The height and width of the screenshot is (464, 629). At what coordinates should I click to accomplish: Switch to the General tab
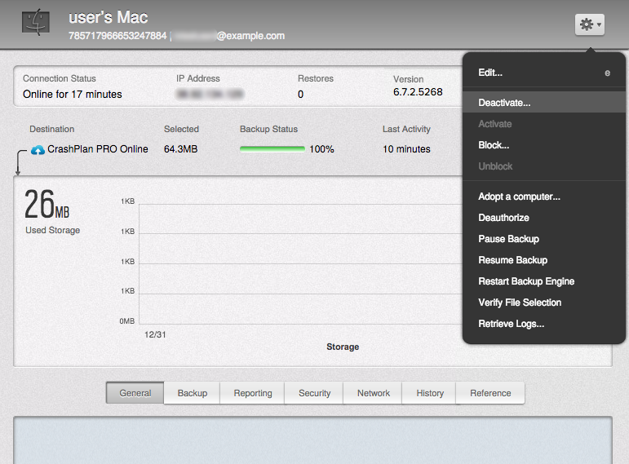pyautogui.click(x=135, y=393)
